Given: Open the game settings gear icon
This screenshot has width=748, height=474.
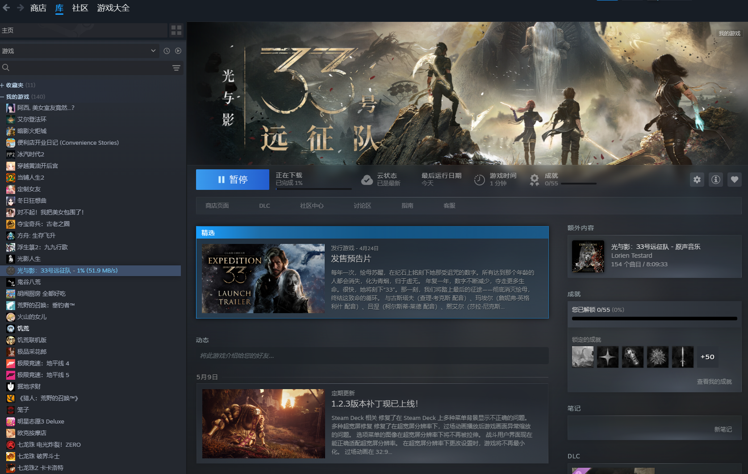Looking at the screenshot, I should (697, 179).
